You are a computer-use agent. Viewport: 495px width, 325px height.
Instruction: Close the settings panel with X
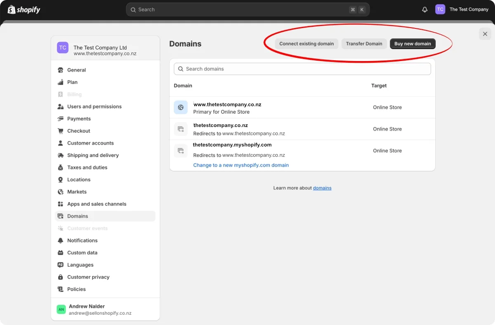(x=485, y=34)
